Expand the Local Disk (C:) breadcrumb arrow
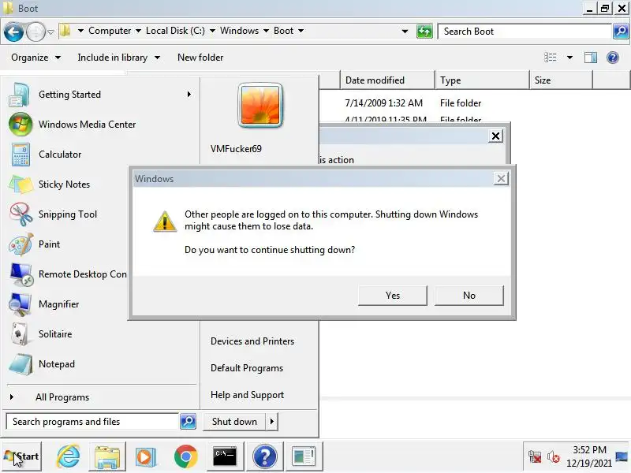 (212, 31)
